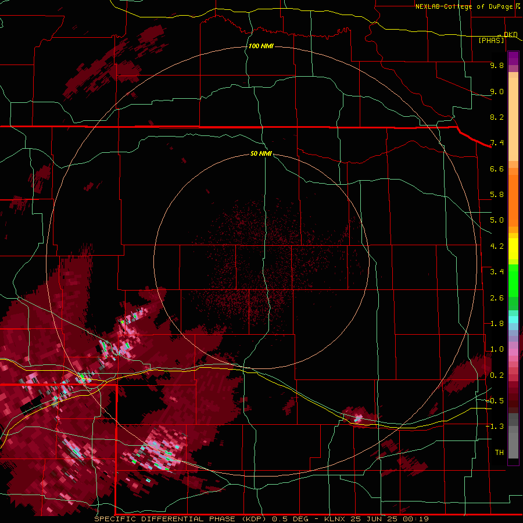The image size is (523, 523).
Task: Click the 9.0 value on color scale
Action: pos(497,91)
